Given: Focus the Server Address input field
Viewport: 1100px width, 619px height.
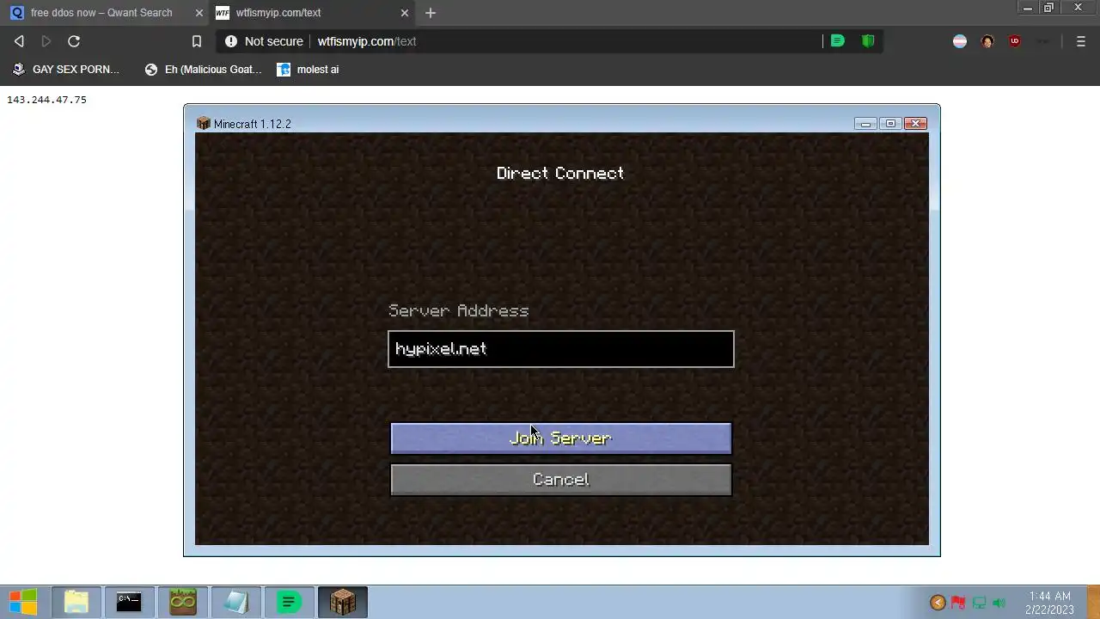Looking at the screenshot, I should [560, 349].
